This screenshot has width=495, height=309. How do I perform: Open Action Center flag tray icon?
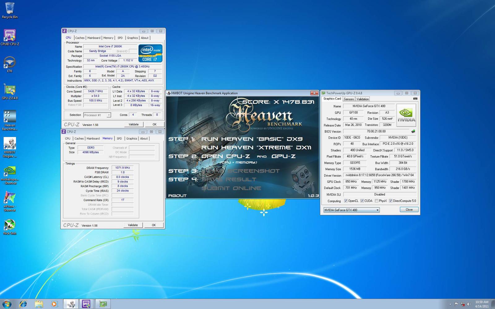(x=457, y=304)
